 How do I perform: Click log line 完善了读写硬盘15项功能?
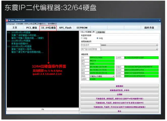coord(25,35)
